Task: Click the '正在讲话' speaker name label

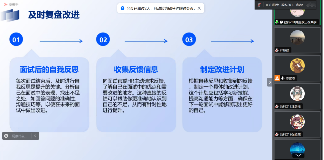Action: (x=284, y=5)
